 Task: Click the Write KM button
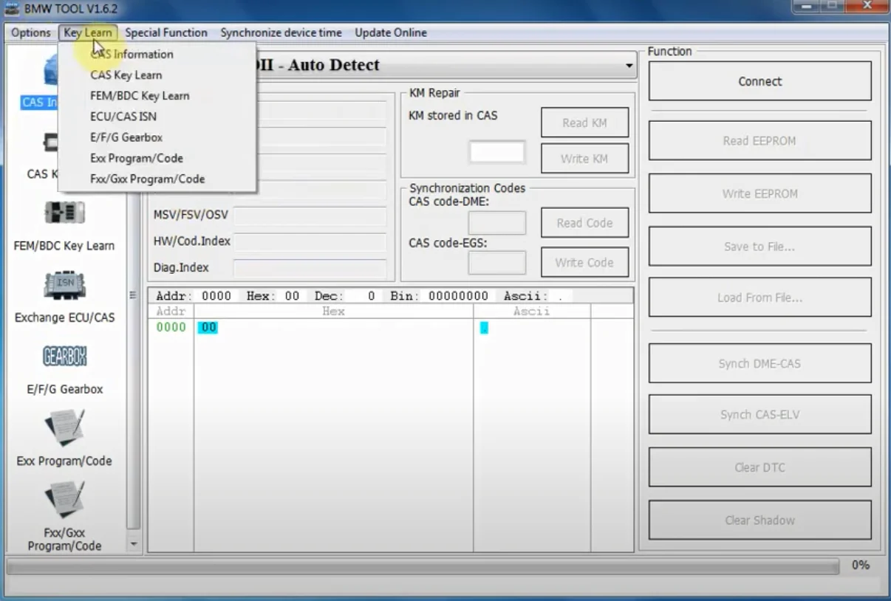(584, 158)
